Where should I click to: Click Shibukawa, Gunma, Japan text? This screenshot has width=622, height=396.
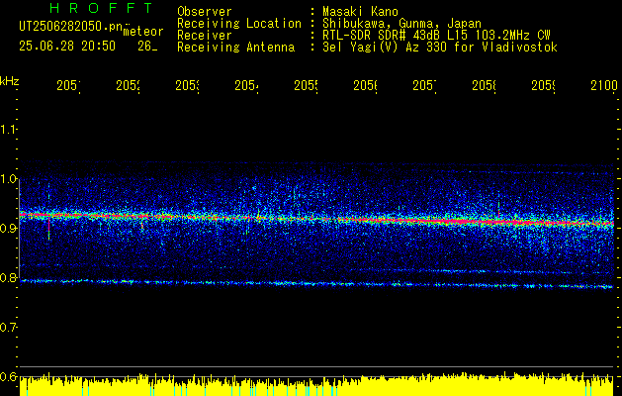click(401, 24)
